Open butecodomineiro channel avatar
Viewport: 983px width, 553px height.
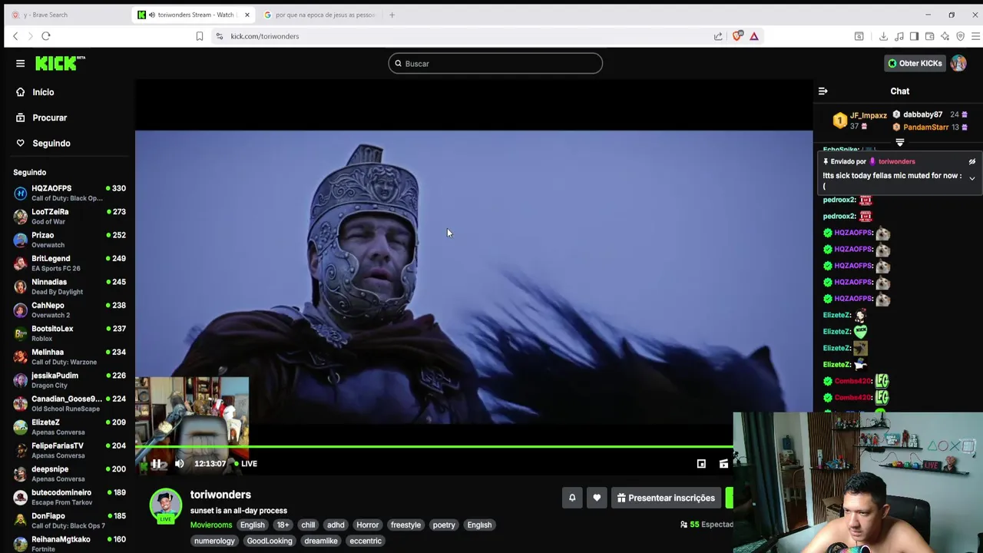[20, 498]
